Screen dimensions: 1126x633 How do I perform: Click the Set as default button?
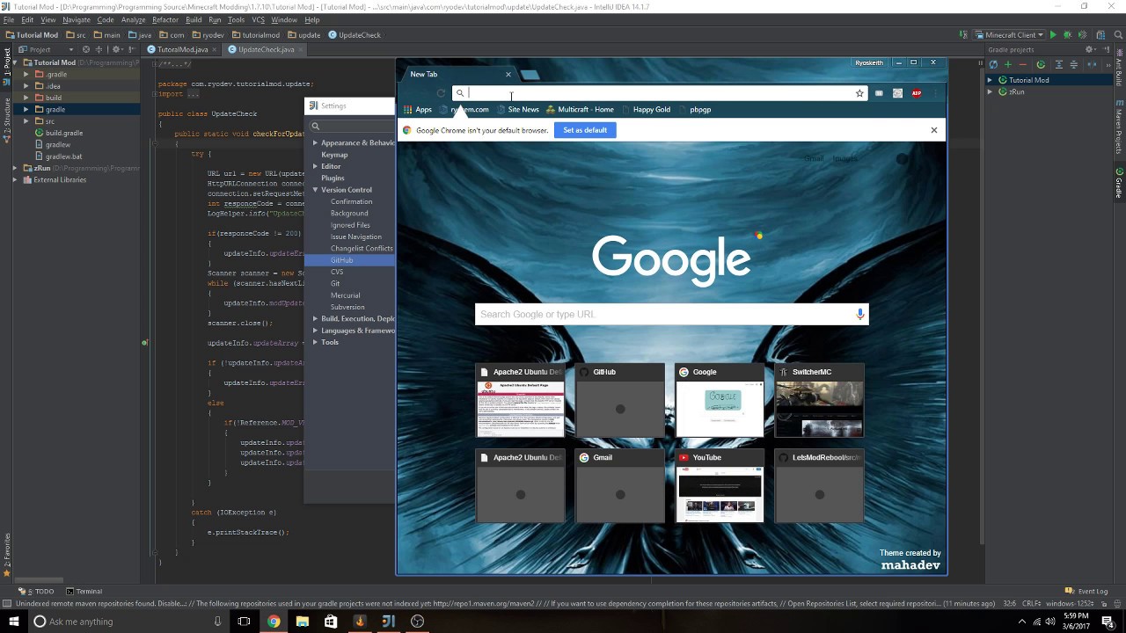pos(585,130)
